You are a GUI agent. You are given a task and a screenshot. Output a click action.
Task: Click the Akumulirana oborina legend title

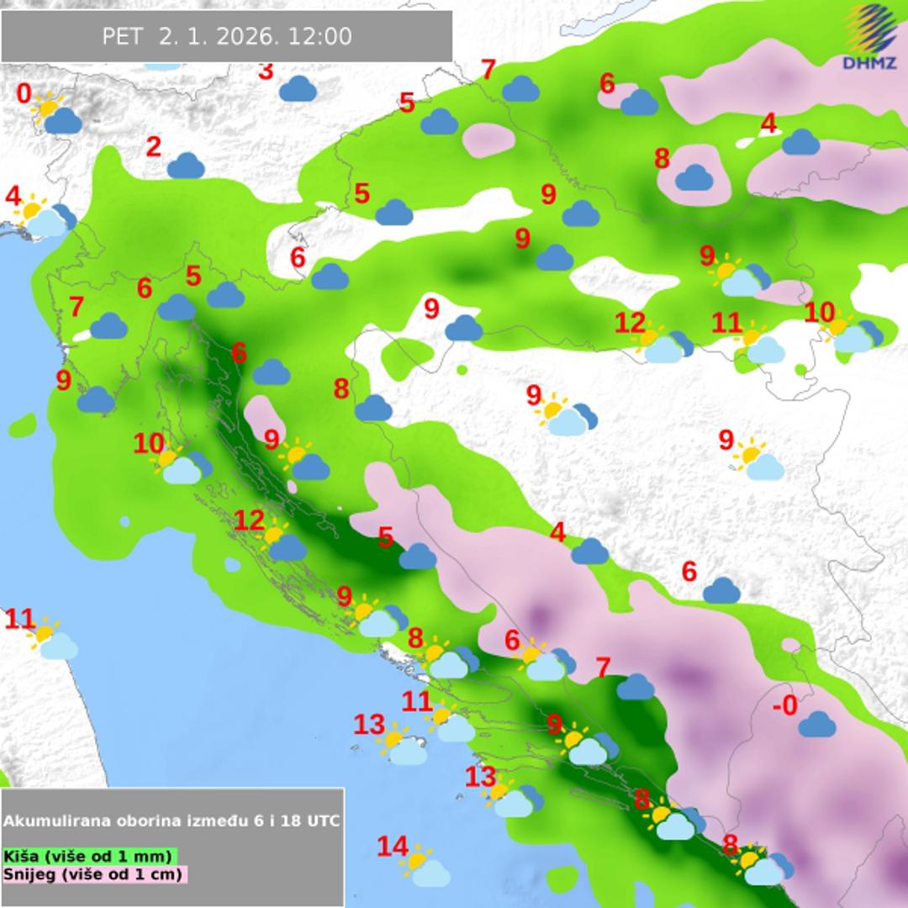[172, 821]
